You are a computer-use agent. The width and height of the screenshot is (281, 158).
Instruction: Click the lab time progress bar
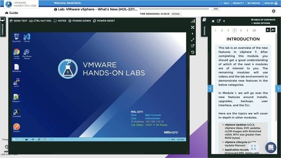coord(174,9)
